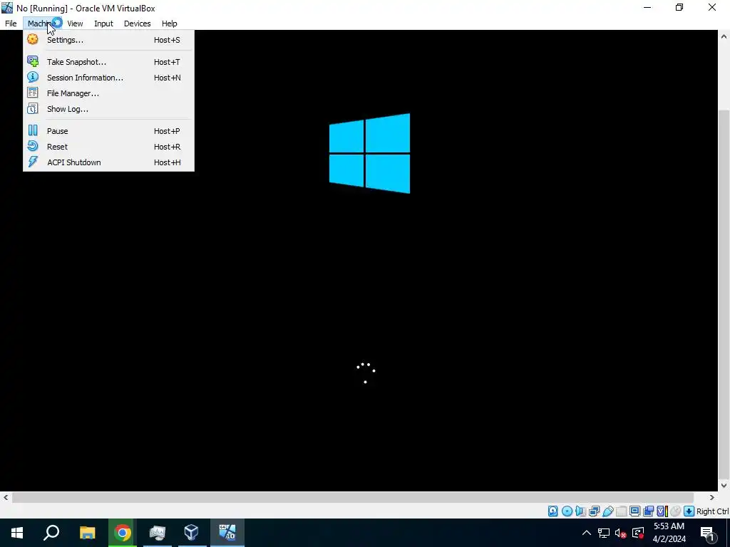This screenshot has height=547, width=730.
Task: Click the audio status indicator icon
Action: pos(580,511)
